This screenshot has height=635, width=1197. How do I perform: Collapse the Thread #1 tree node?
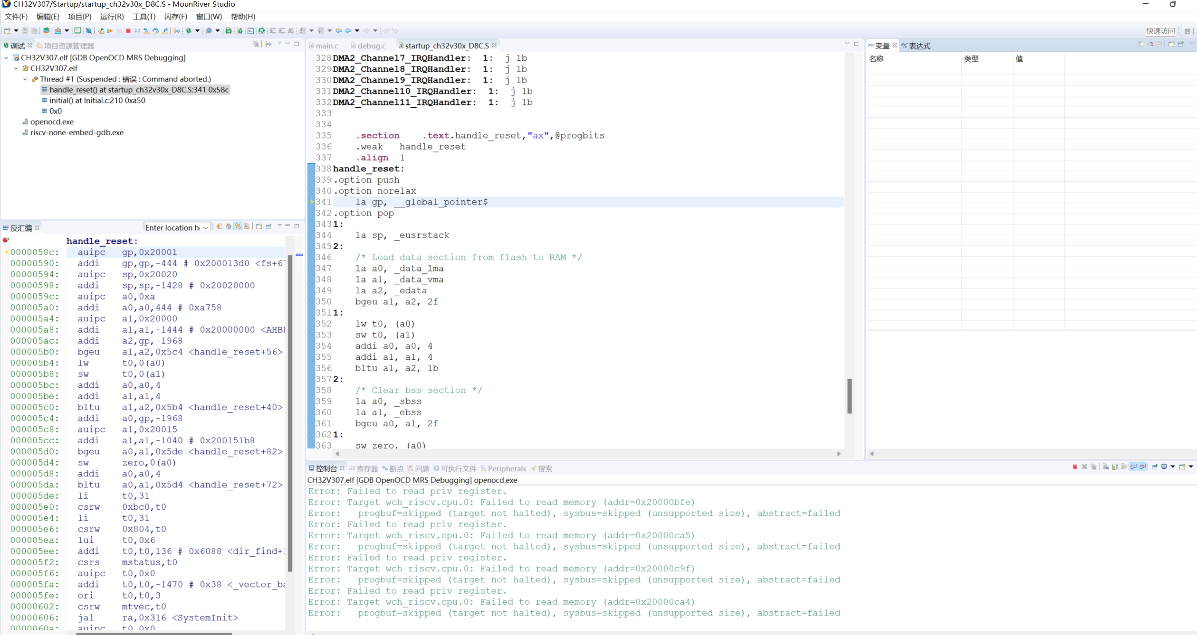coord(25,79)
